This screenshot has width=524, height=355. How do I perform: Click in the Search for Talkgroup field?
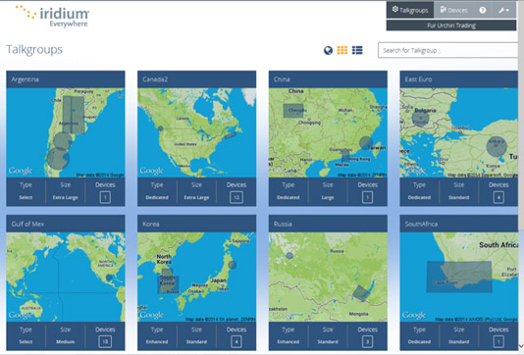coord(447,50)
